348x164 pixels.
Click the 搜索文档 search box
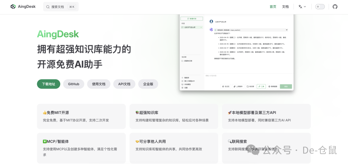[61, 7]
